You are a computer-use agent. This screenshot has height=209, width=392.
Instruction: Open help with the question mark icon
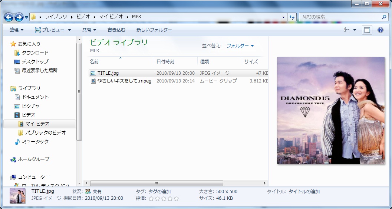point(380,30)
